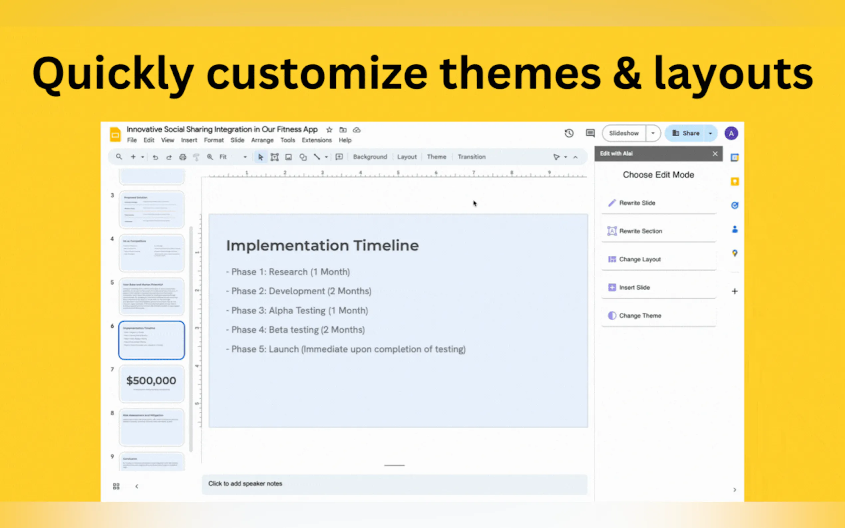
Task: Open Share options dropdown arrow
Action: [x=710, y=133]
